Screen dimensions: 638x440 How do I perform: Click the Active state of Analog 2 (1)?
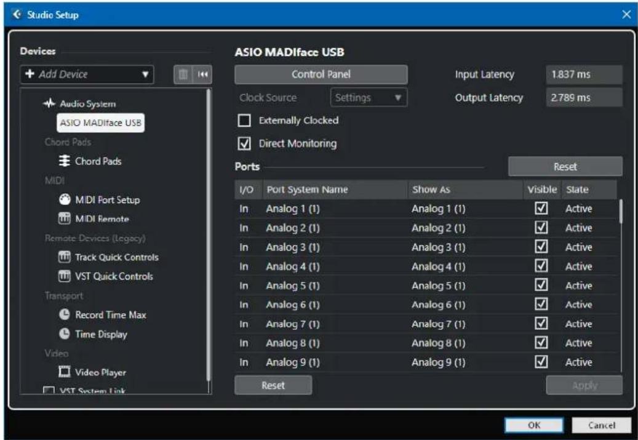point(578,228)
